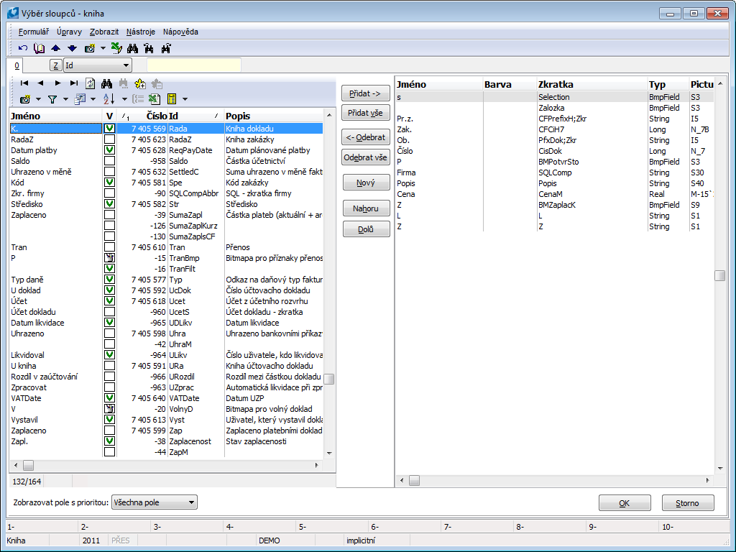This screenshot has width=736, height=552.
Task: Go to last record with navigation icon
Action: pyautogui.click(x=74, y=83)
